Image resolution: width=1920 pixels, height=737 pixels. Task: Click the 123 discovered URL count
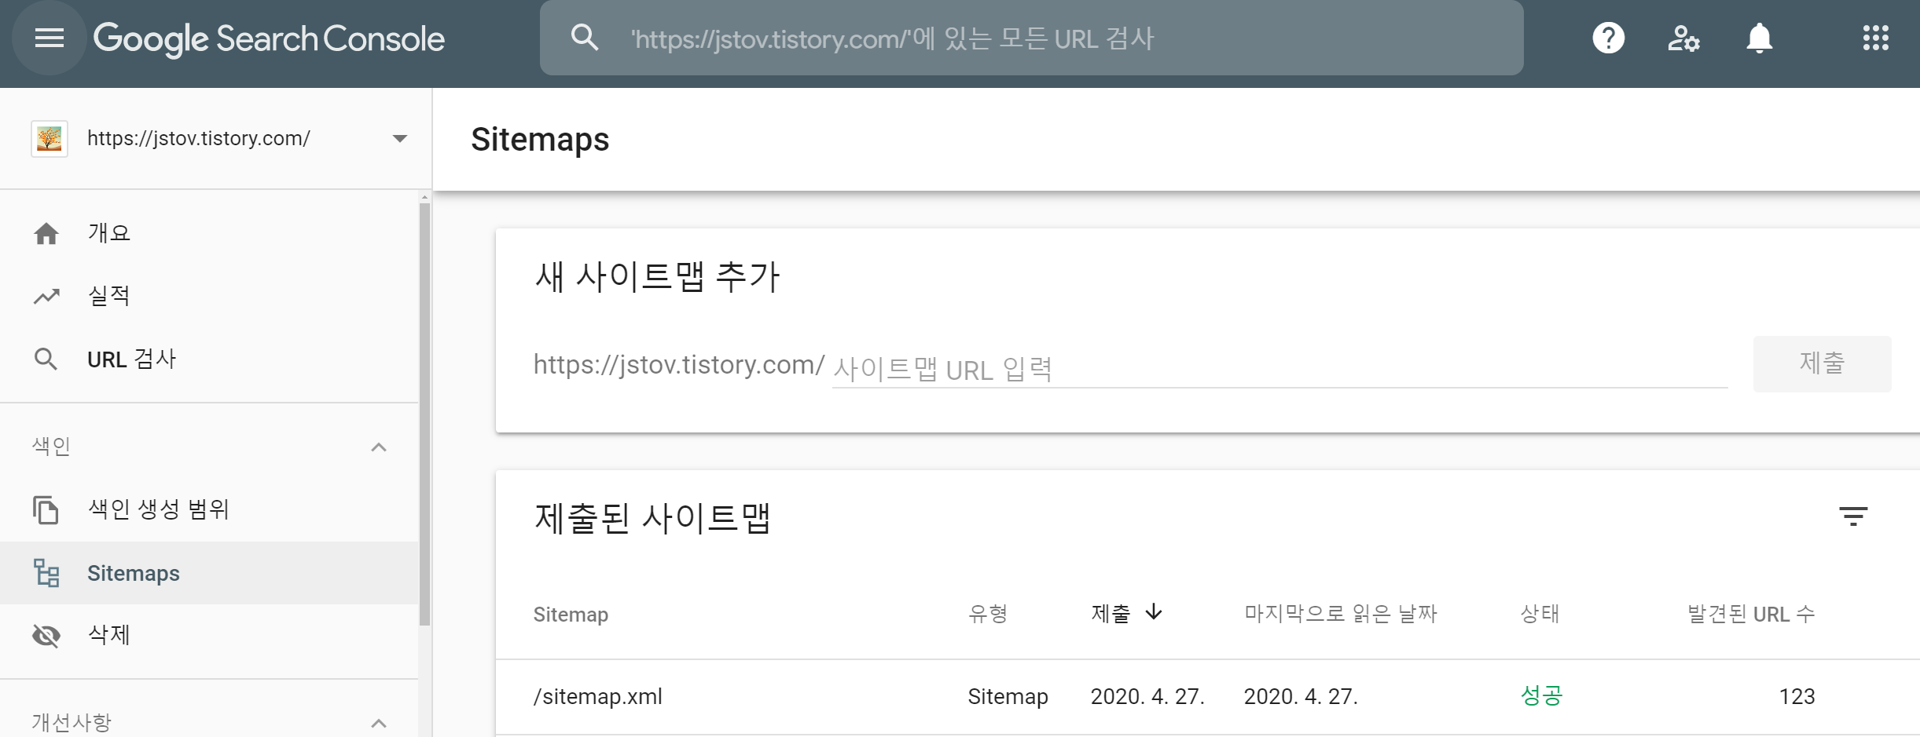click(x=1797, y=697)
